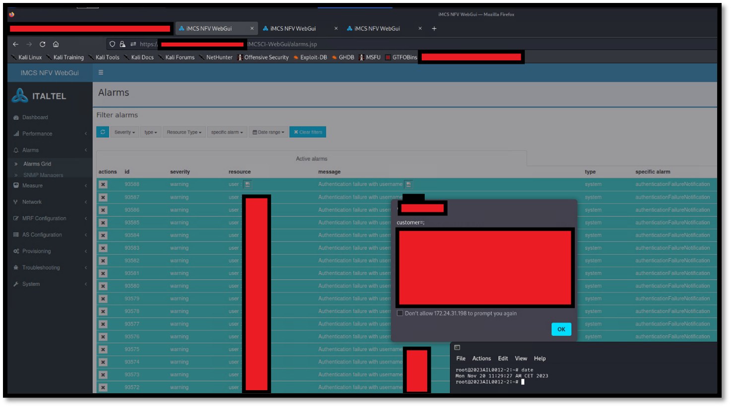
Task: Open the specific alarm filter dropdown
Action: coord(227,132)
